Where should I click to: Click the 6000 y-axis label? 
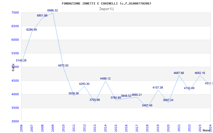click(15, 40)
